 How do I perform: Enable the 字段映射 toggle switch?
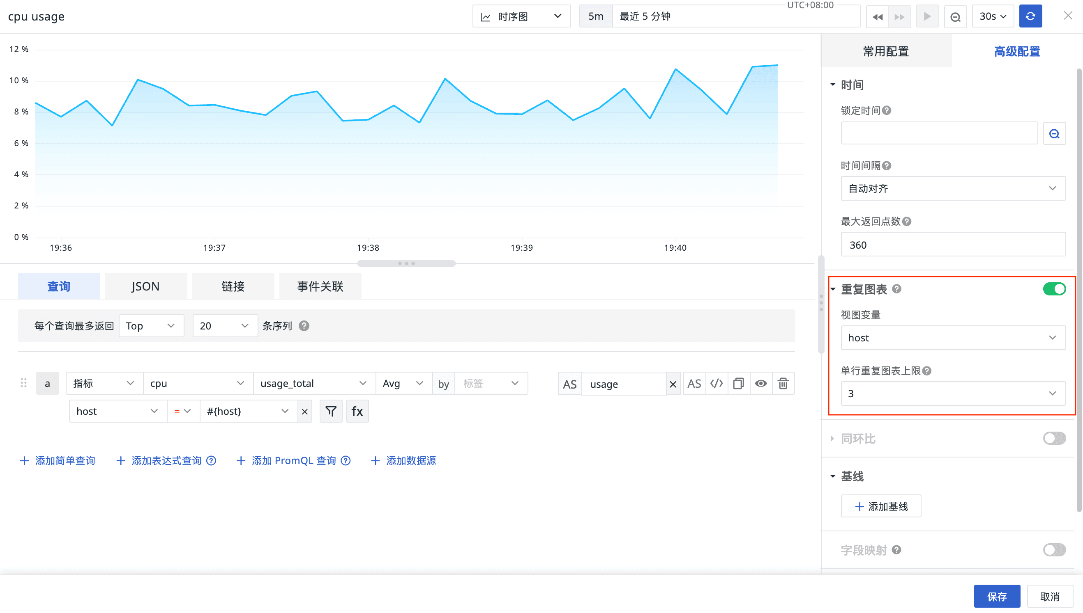(x=1054, y=550)
